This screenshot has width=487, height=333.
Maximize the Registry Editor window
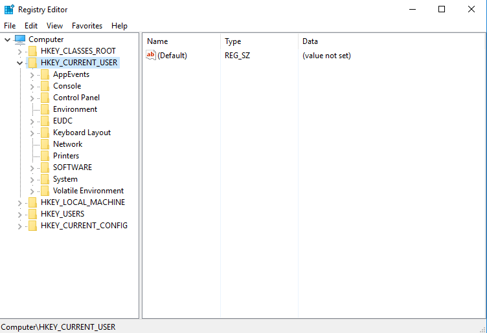[442, 9]
